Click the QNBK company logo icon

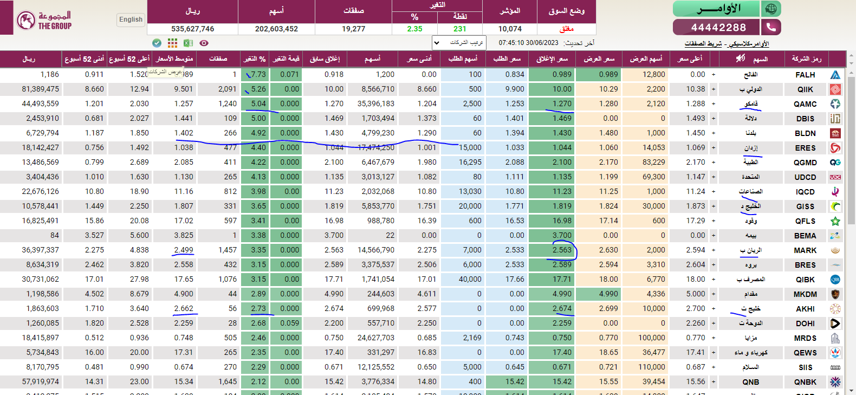tap(835, 382)
